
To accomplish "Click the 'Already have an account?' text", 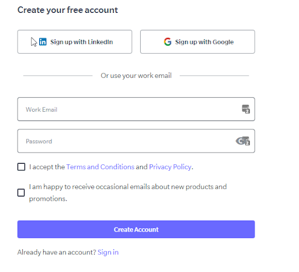I will click(57, 252).
